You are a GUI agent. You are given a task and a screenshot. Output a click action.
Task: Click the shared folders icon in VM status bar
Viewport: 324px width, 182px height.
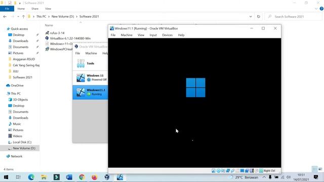pyautogui.click(x=237, y=171)
